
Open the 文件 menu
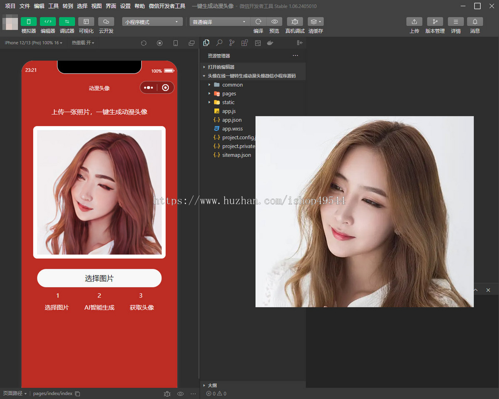point(25,6)
